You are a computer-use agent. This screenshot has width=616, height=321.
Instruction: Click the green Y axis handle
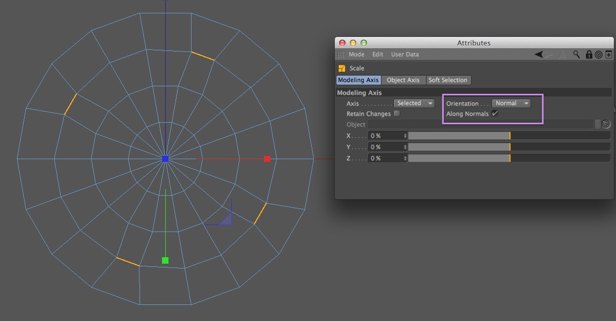165,260
